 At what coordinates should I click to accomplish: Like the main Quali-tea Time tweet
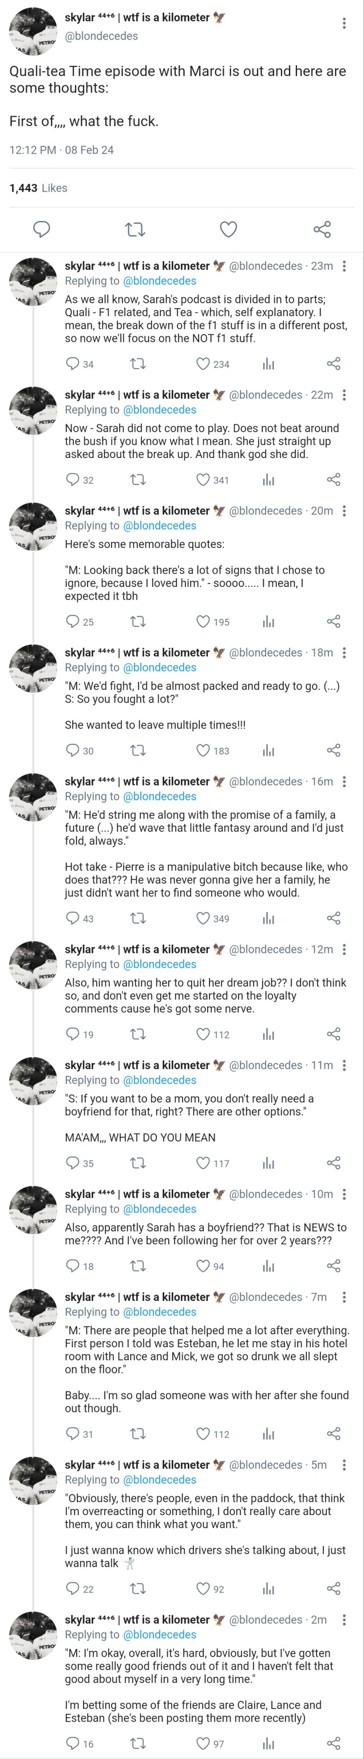[x=228, y=230]
